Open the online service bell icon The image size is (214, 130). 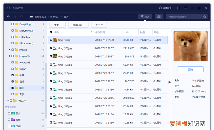click(x=160, y=8)
